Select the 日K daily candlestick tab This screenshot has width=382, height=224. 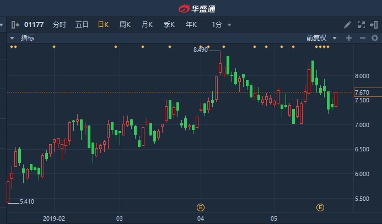click(x=103, y=25)
